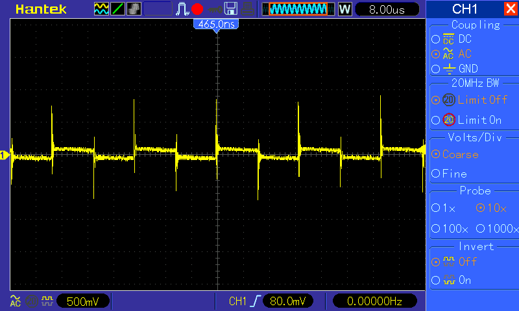Select DC coupling
This screenshot has height=311, width=519.
click(x=452, y=39)
